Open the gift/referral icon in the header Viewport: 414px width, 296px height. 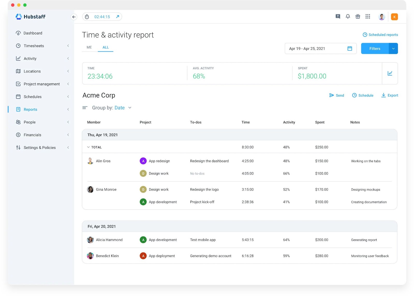pyautogui.click(x=358, y=16)
